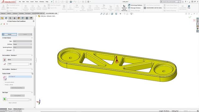The width and height of the screenshot is (199, 112).
Task: Open the DisplayManager tab icon
Action: pyautogui.click(x=19, y=18)
